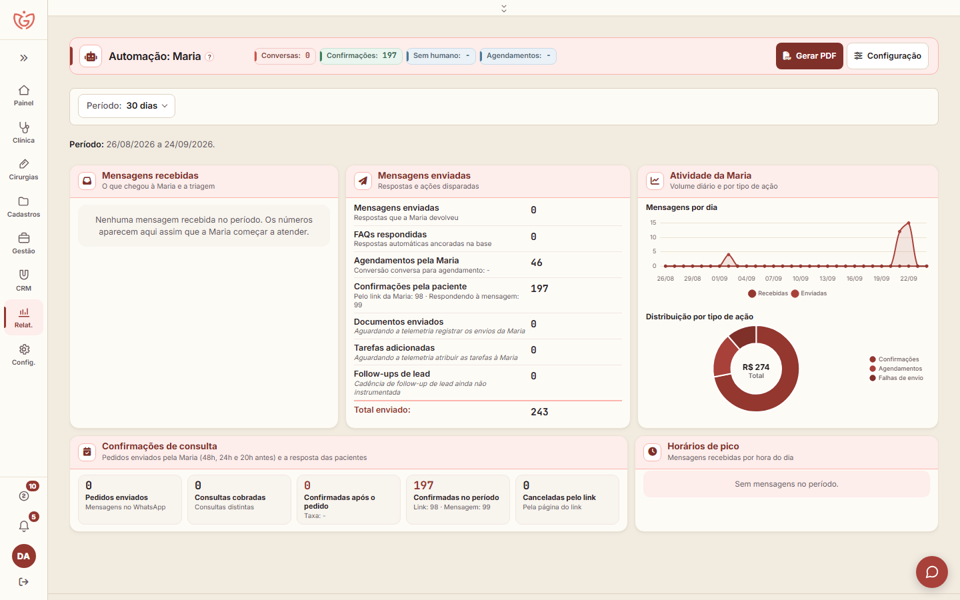Navigate to Gestão
The height and width of the screenshot is (600, 960).
24,243
